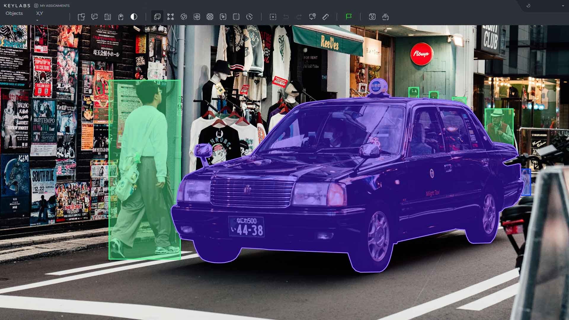Select the bounding box annotation tool

[x=157, y=17]
